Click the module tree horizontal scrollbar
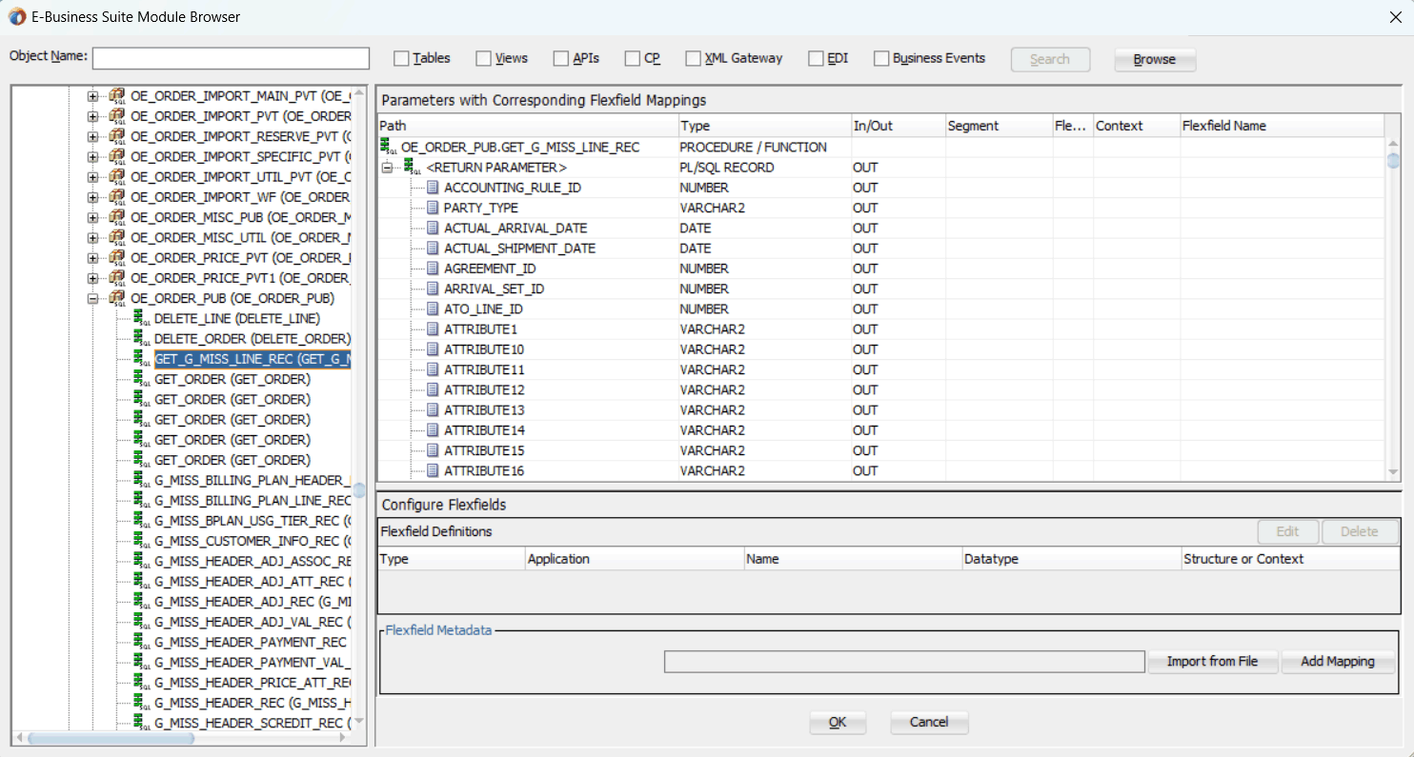Screen dimensions: 1414x757 click(110, 738)
